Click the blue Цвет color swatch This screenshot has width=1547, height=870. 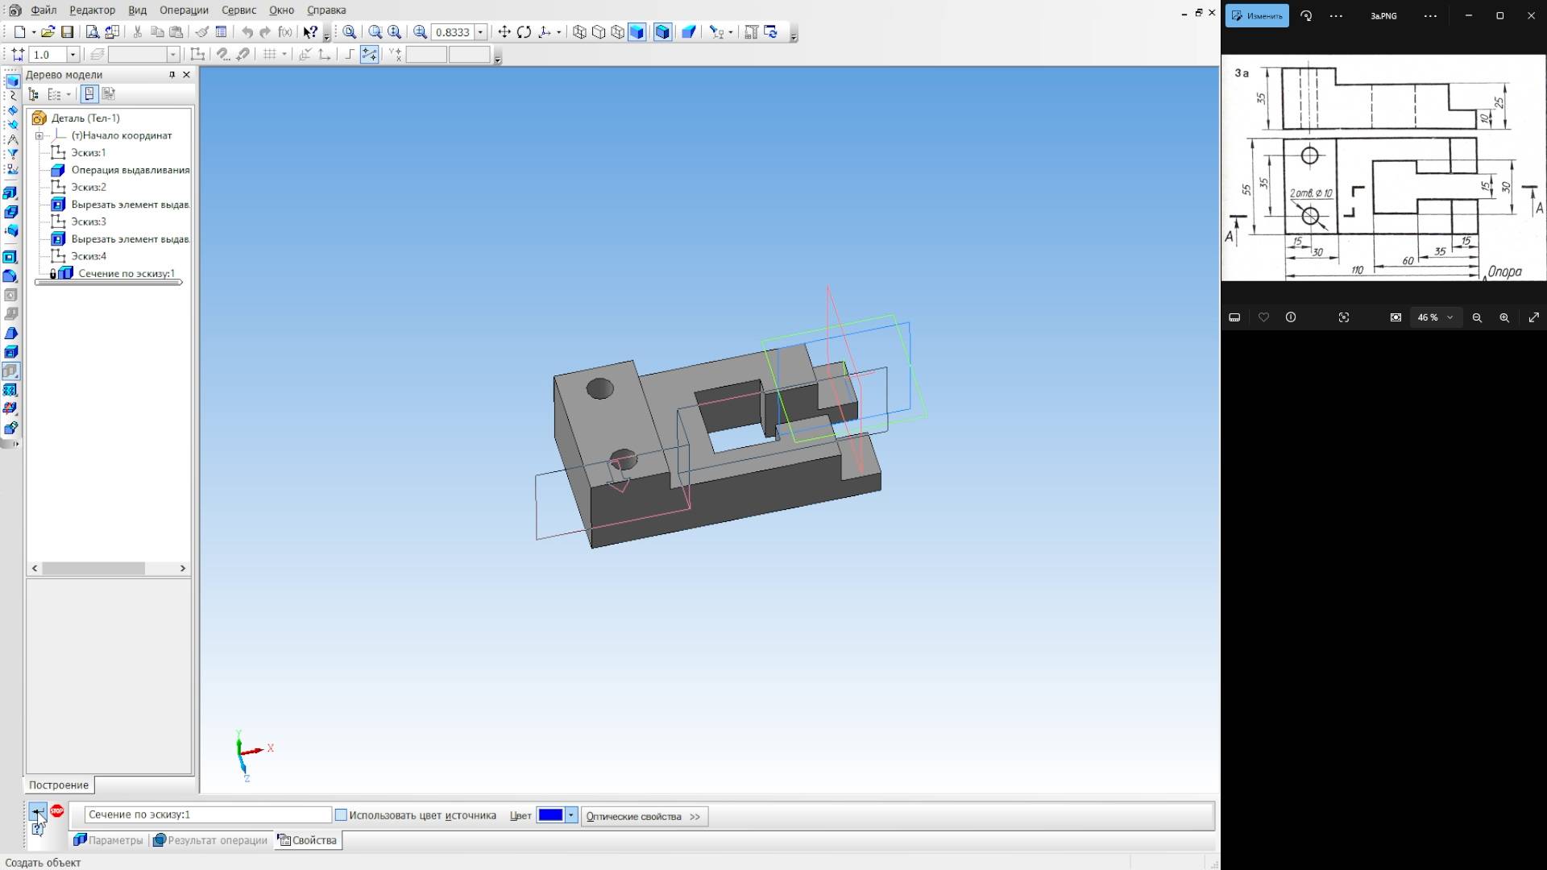click(x=550, y=815)
